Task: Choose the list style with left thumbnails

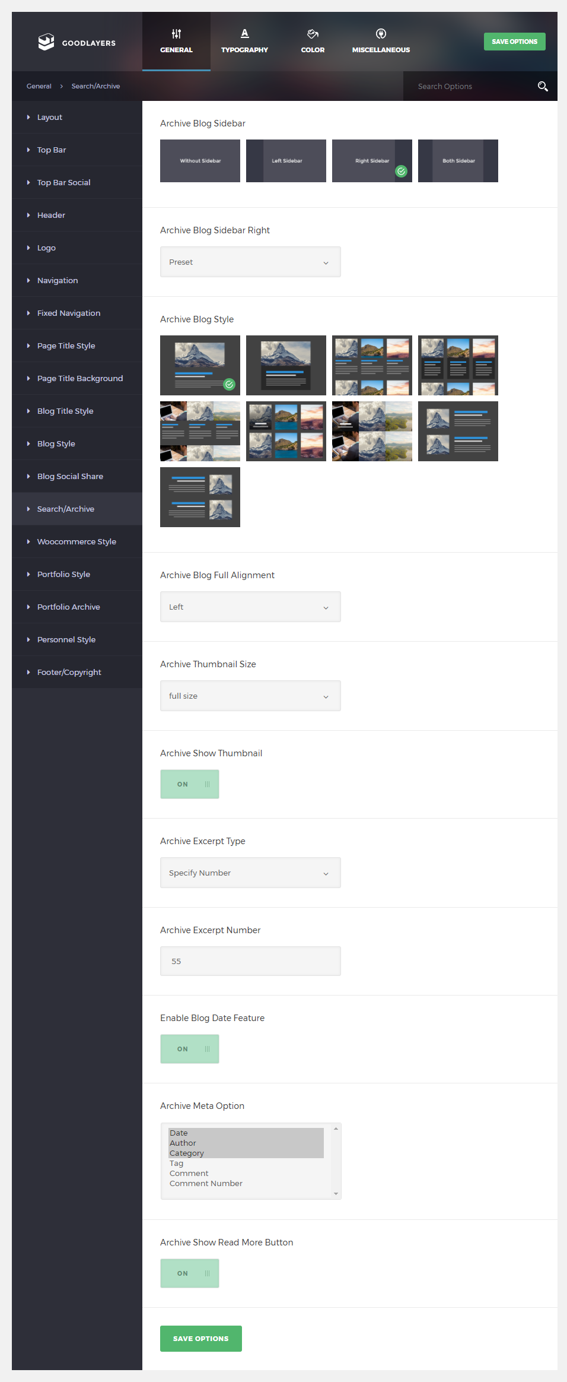Action: (458, 431)
